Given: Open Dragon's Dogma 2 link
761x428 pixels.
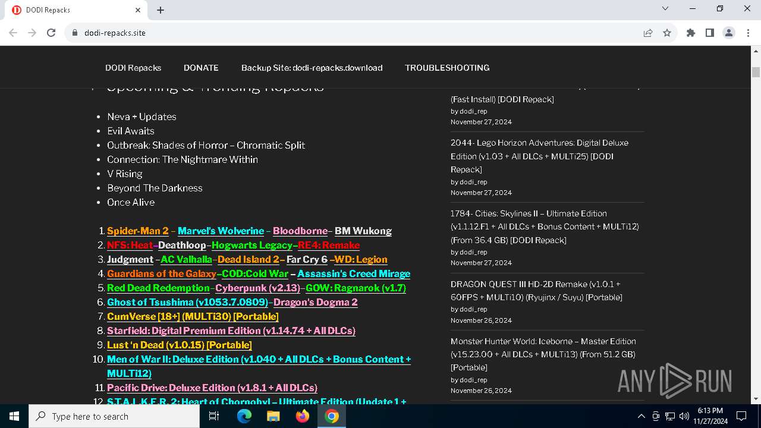Looking at the screenshot, I should [x=316, y=302].
